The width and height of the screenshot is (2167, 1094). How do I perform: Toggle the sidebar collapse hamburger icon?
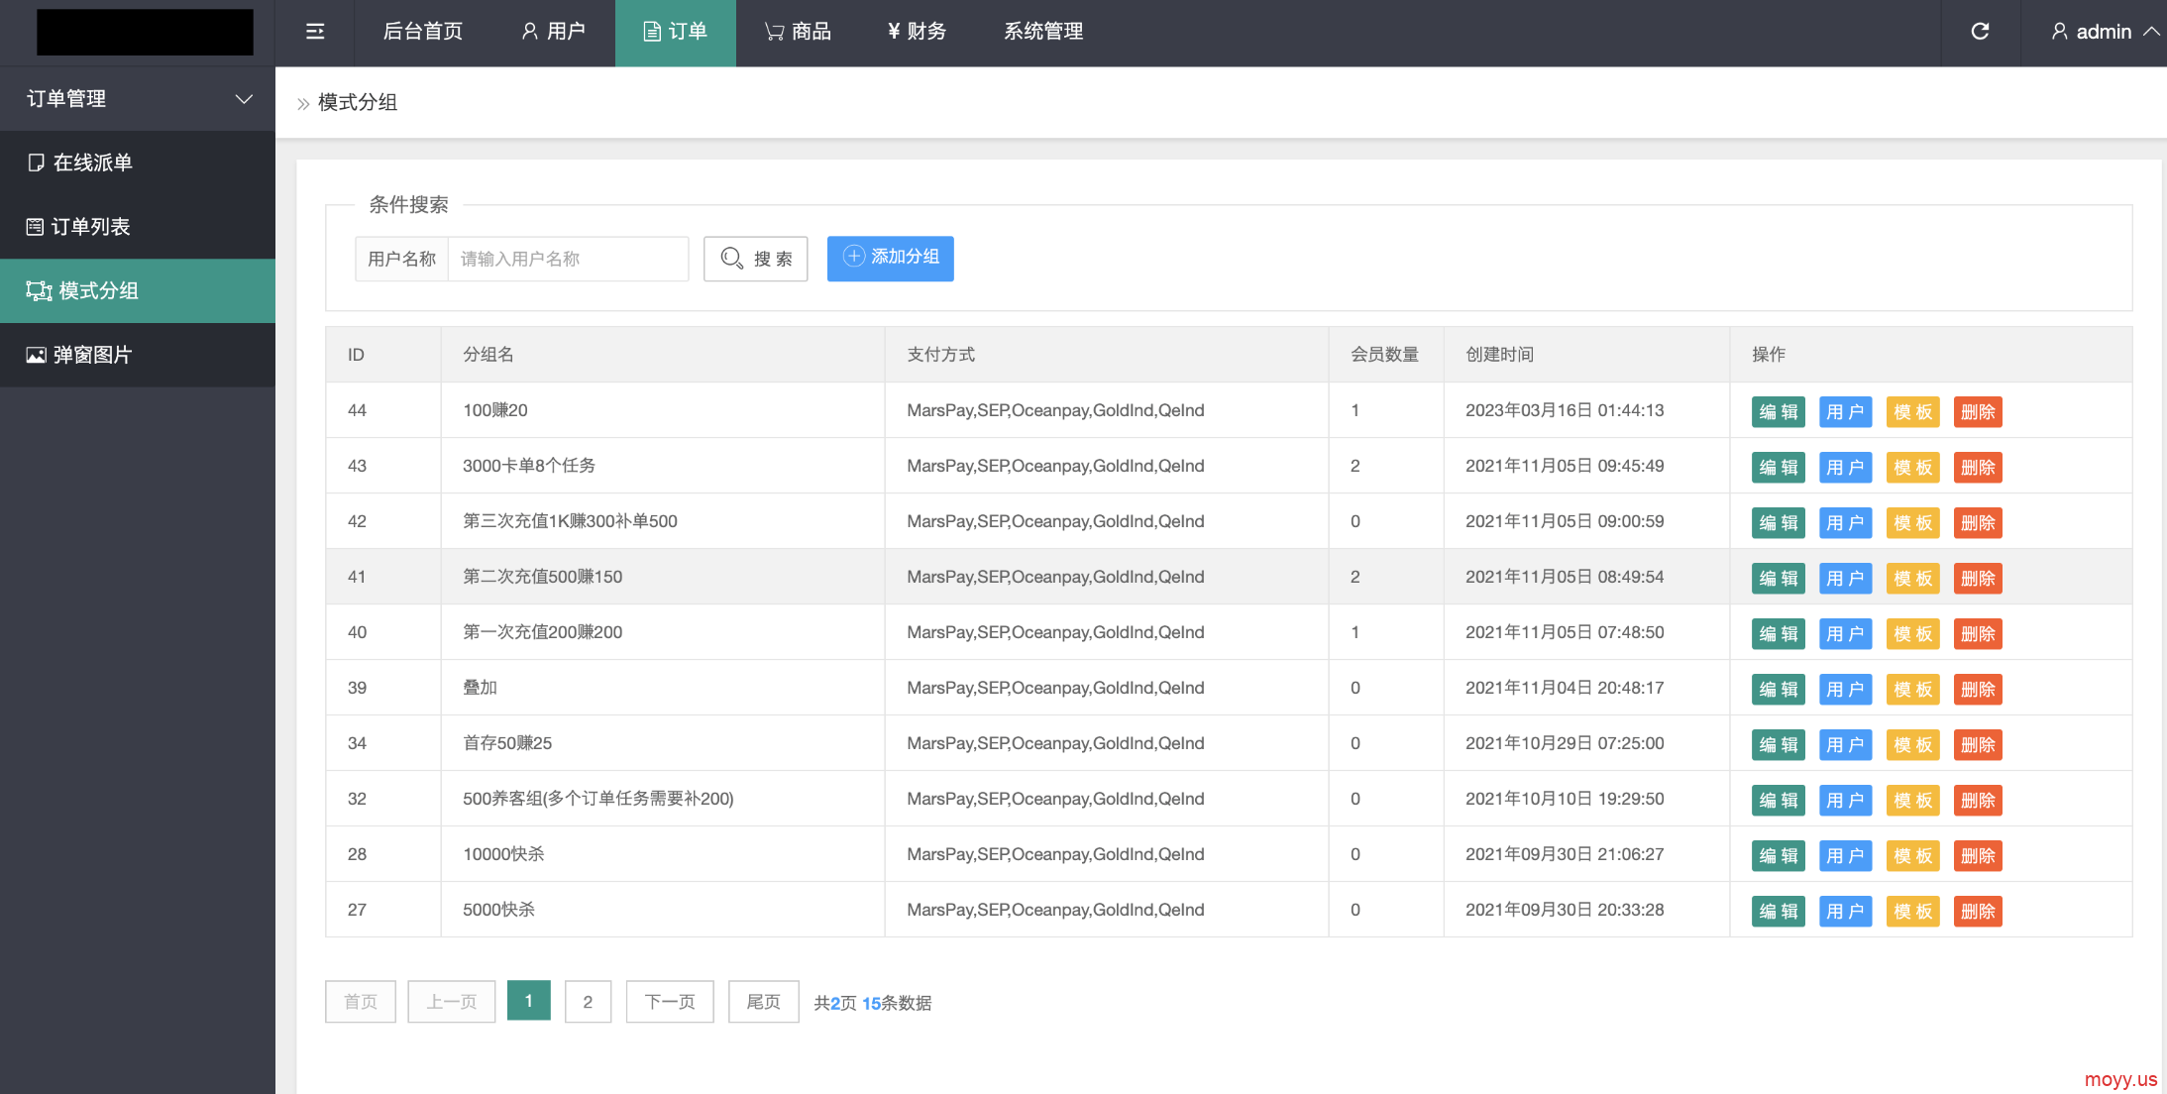tap(315, 32)
